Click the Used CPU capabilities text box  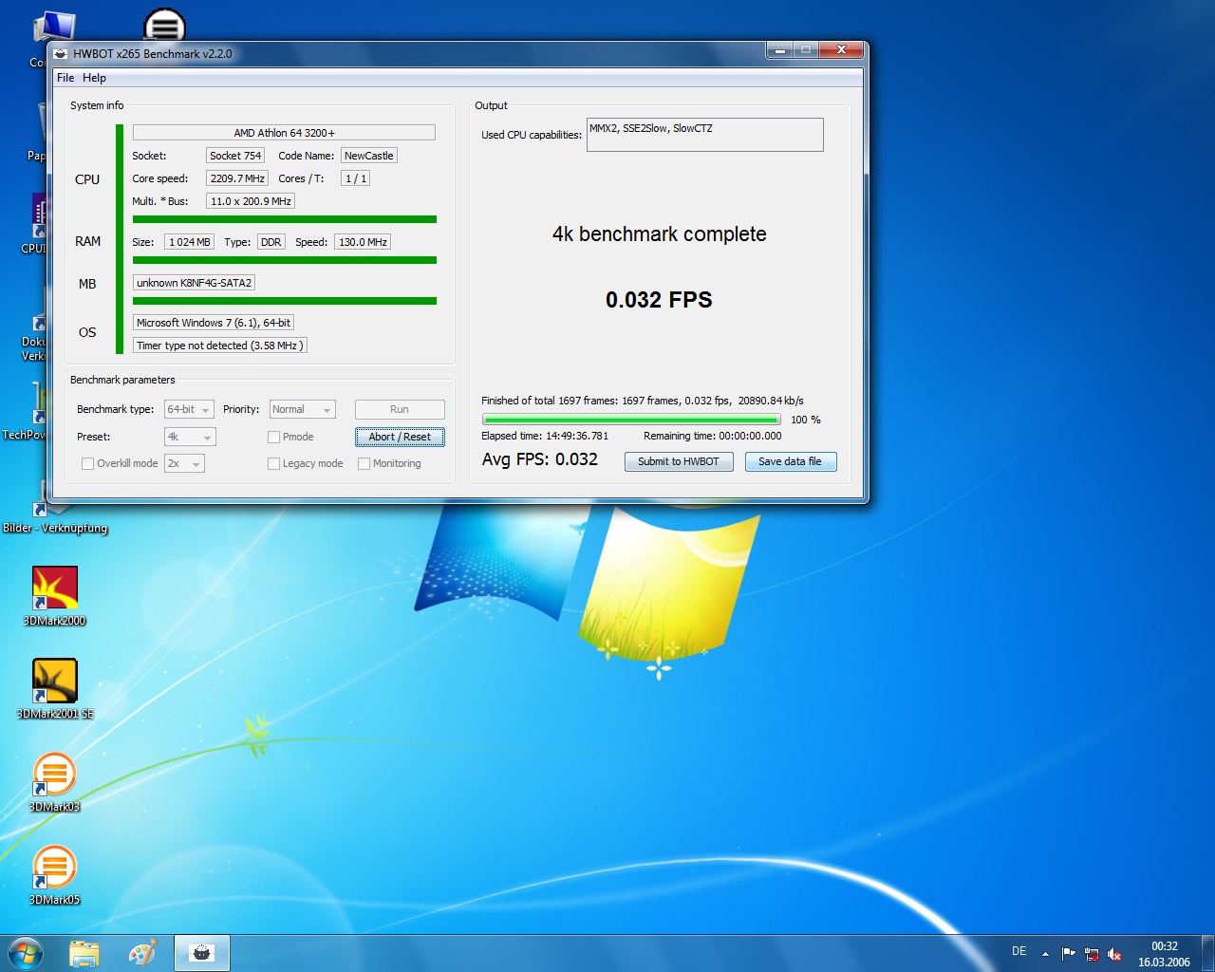705,135
